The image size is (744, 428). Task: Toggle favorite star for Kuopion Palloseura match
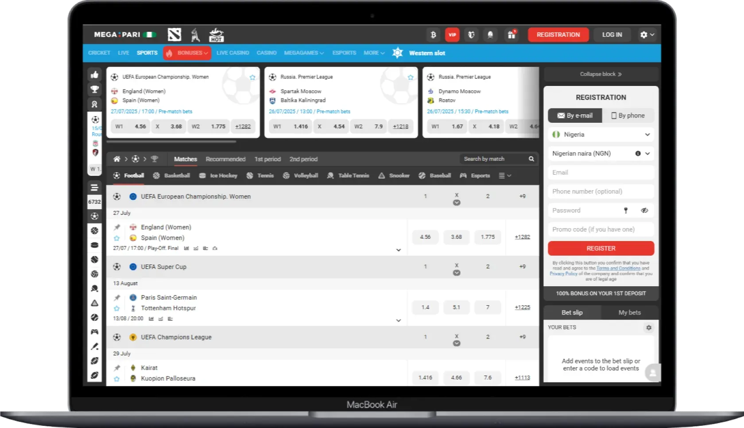[117, 379]
